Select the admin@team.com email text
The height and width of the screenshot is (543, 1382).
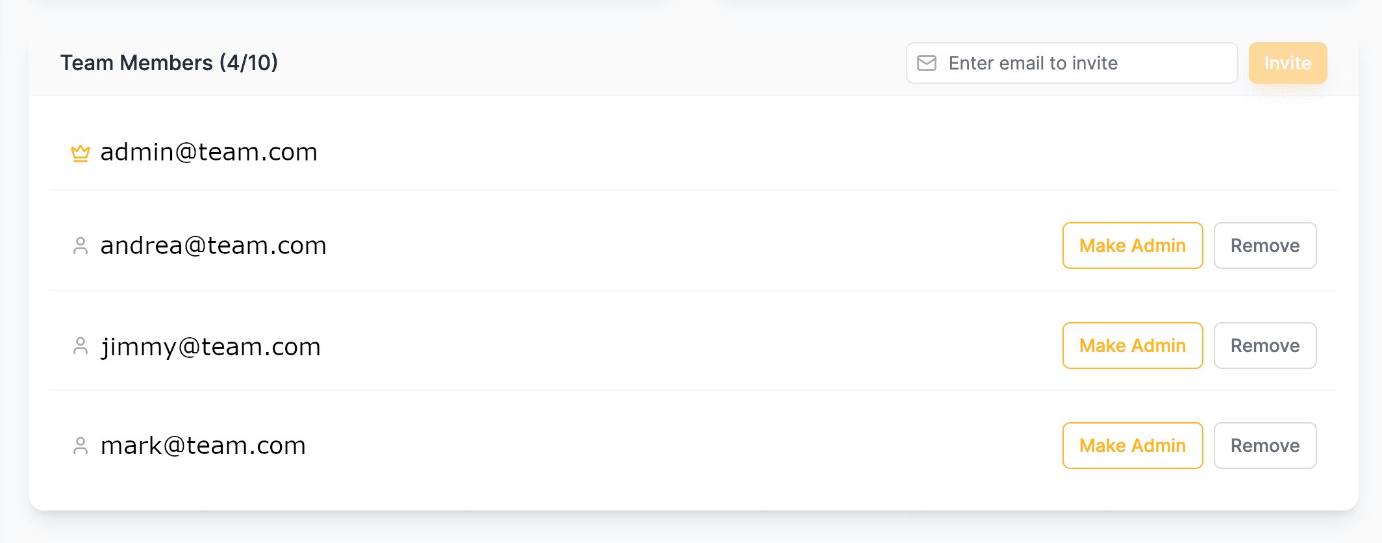click(x=209, y=153)
